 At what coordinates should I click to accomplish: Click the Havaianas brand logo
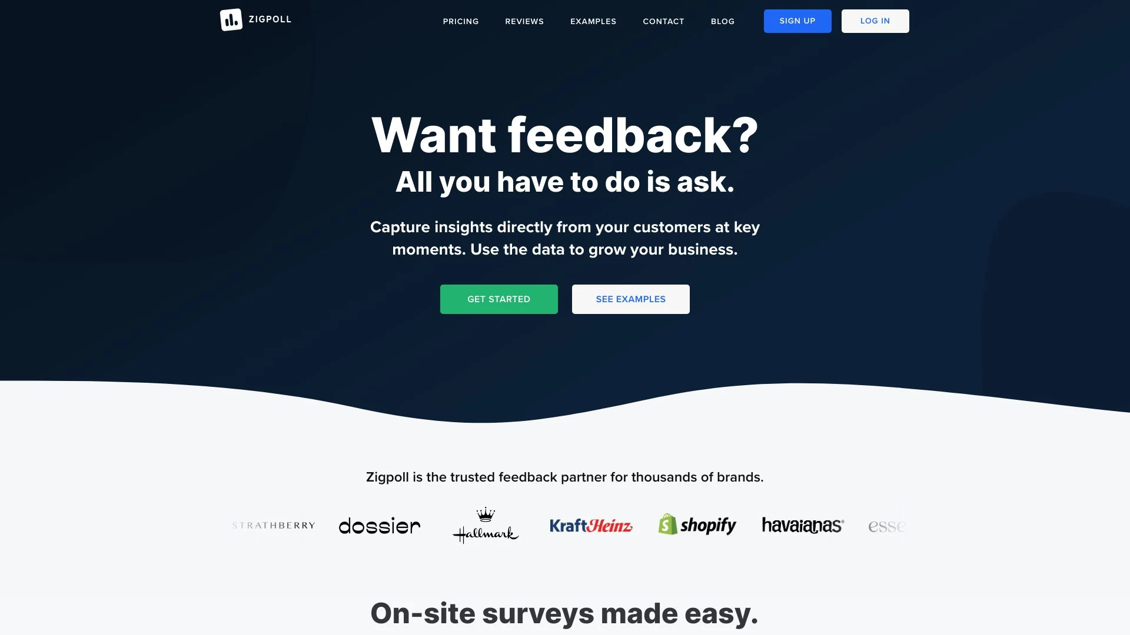pos(803,525)
